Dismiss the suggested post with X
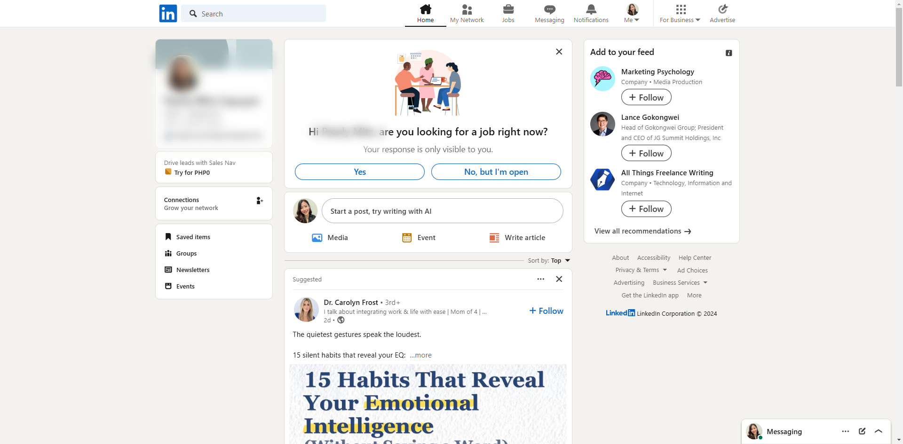 pyautogui.click(x=559, y=279)
